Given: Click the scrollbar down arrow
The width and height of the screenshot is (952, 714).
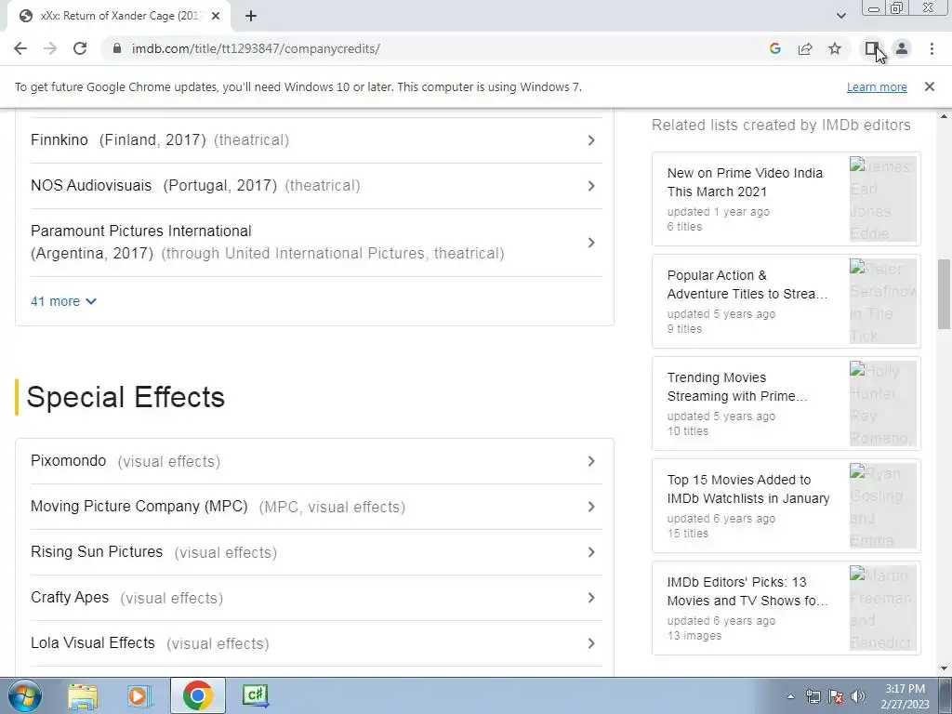Looking at the screenshot, I should (x=945, y=668).
